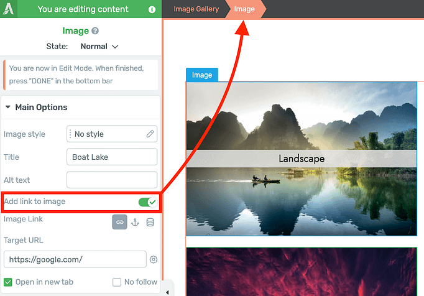Select the dynamic link database icon
The width and height of the screenshot is (424, 296).
[x=150, y=223]
